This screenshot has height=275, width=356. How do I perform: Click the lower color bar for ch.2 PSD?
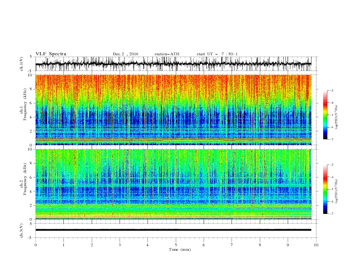point(325,189)
